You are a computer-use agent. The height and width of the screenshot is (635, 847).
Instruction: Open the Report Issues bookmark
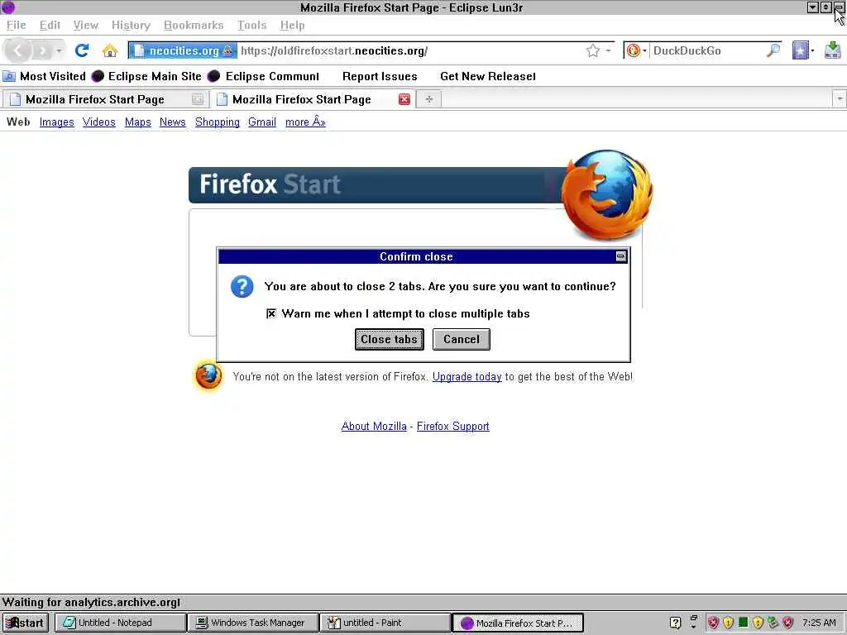coord(380,76)
